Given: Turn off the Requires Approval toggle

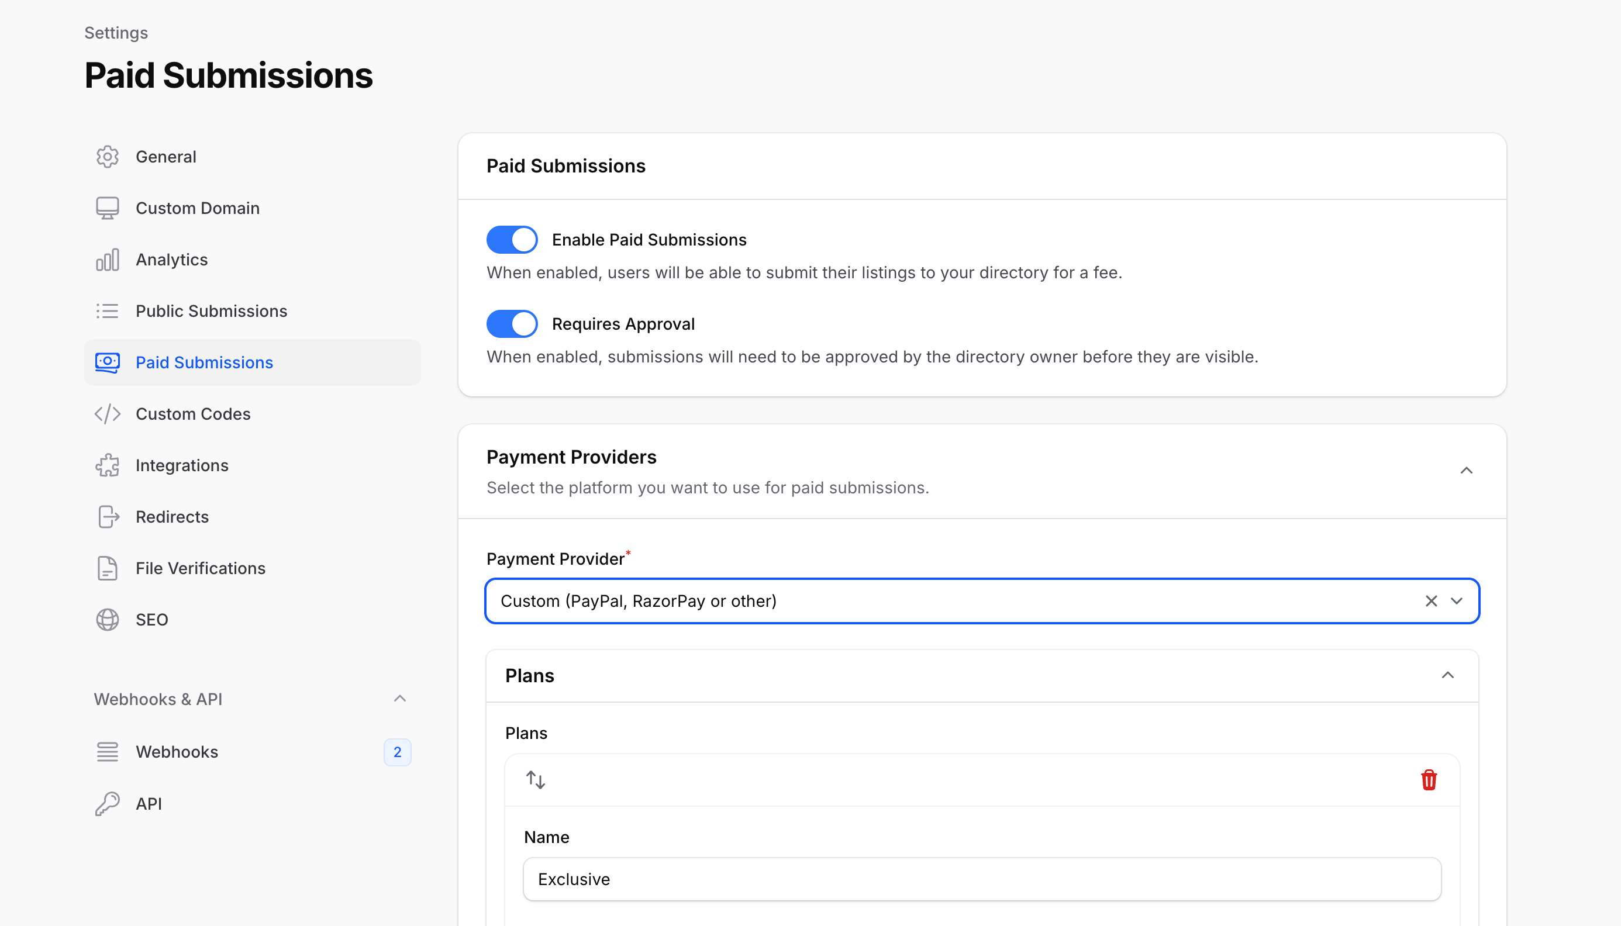Looking at the screenshot, I should pyautogui.click(x=512, y=324).
